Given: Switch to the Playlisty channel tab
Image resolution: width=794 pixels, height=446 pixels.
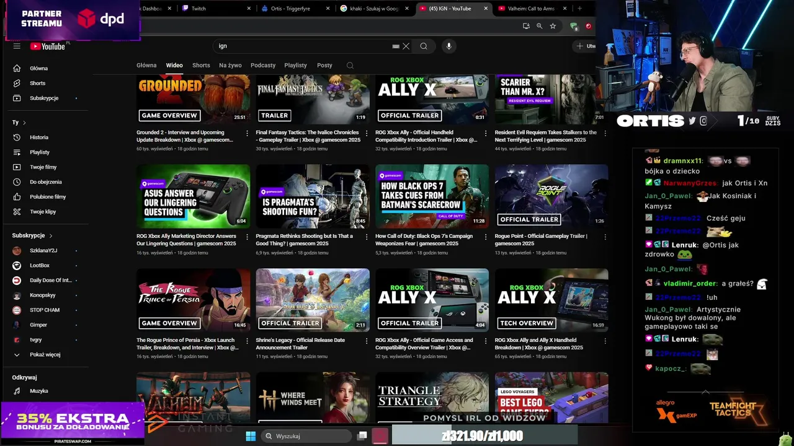Looking at the screenshot, I should click(295, 65).
